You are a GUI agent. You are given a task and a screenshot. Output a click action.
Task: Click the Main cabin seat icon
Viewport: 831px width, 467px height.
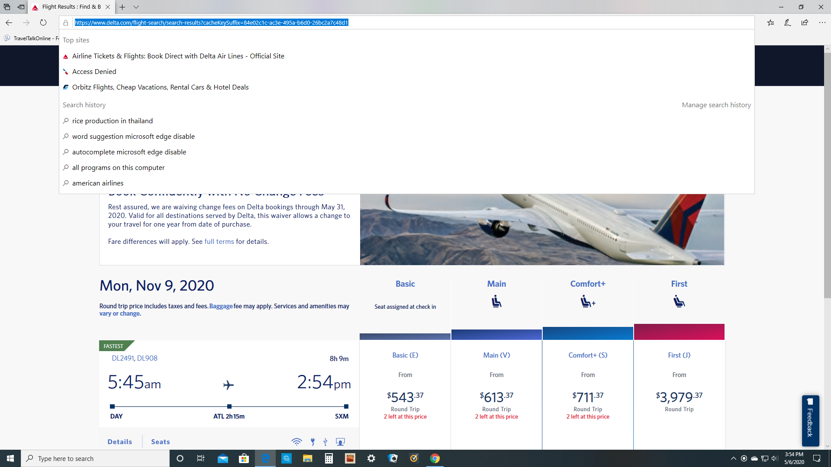coord(496,301)
